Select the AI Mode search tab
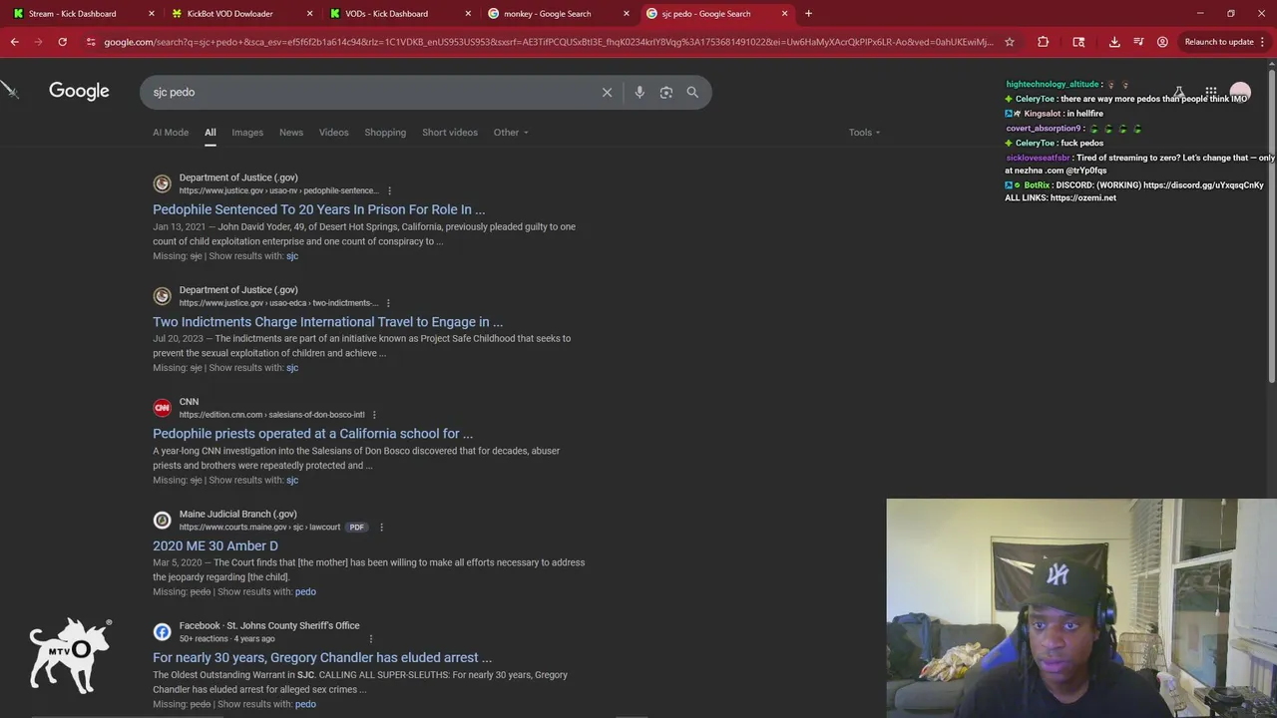 tap(171, 133)
